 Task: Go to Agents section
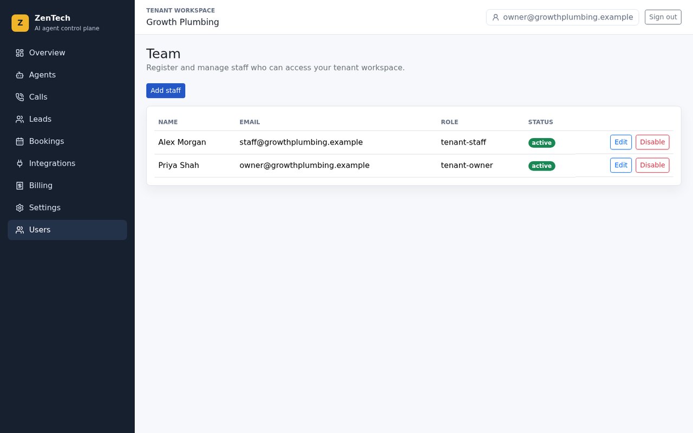[x=67, y=75]
